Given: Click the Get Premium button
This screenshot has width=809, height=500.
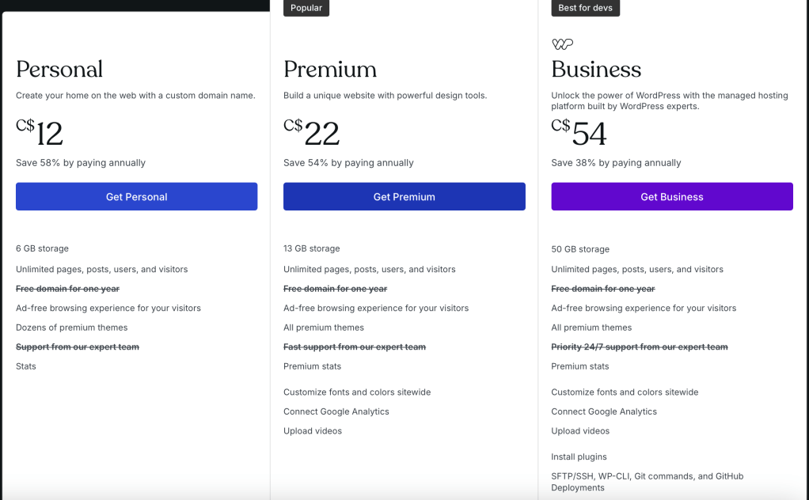Looking at the screenshot, I should [x=404, y=197].
